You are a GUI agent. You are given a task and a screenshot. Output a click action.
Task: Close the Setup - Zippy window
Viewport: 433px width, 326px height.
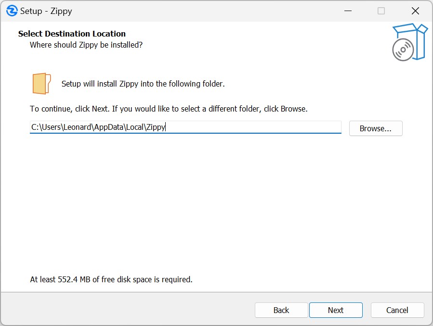(415, 11)
